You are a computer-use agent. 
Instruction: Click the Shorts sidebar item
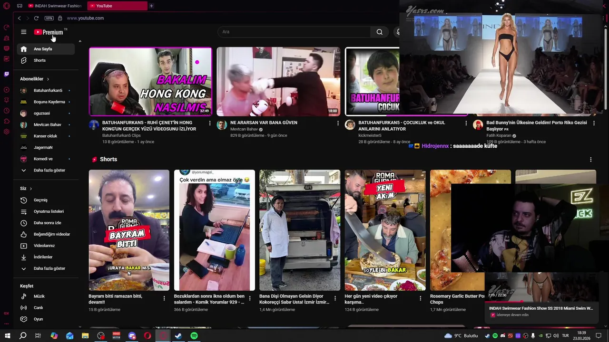coord(46,60)
